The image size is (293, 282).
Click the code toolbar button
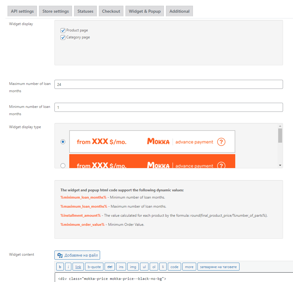coord(174,267)
